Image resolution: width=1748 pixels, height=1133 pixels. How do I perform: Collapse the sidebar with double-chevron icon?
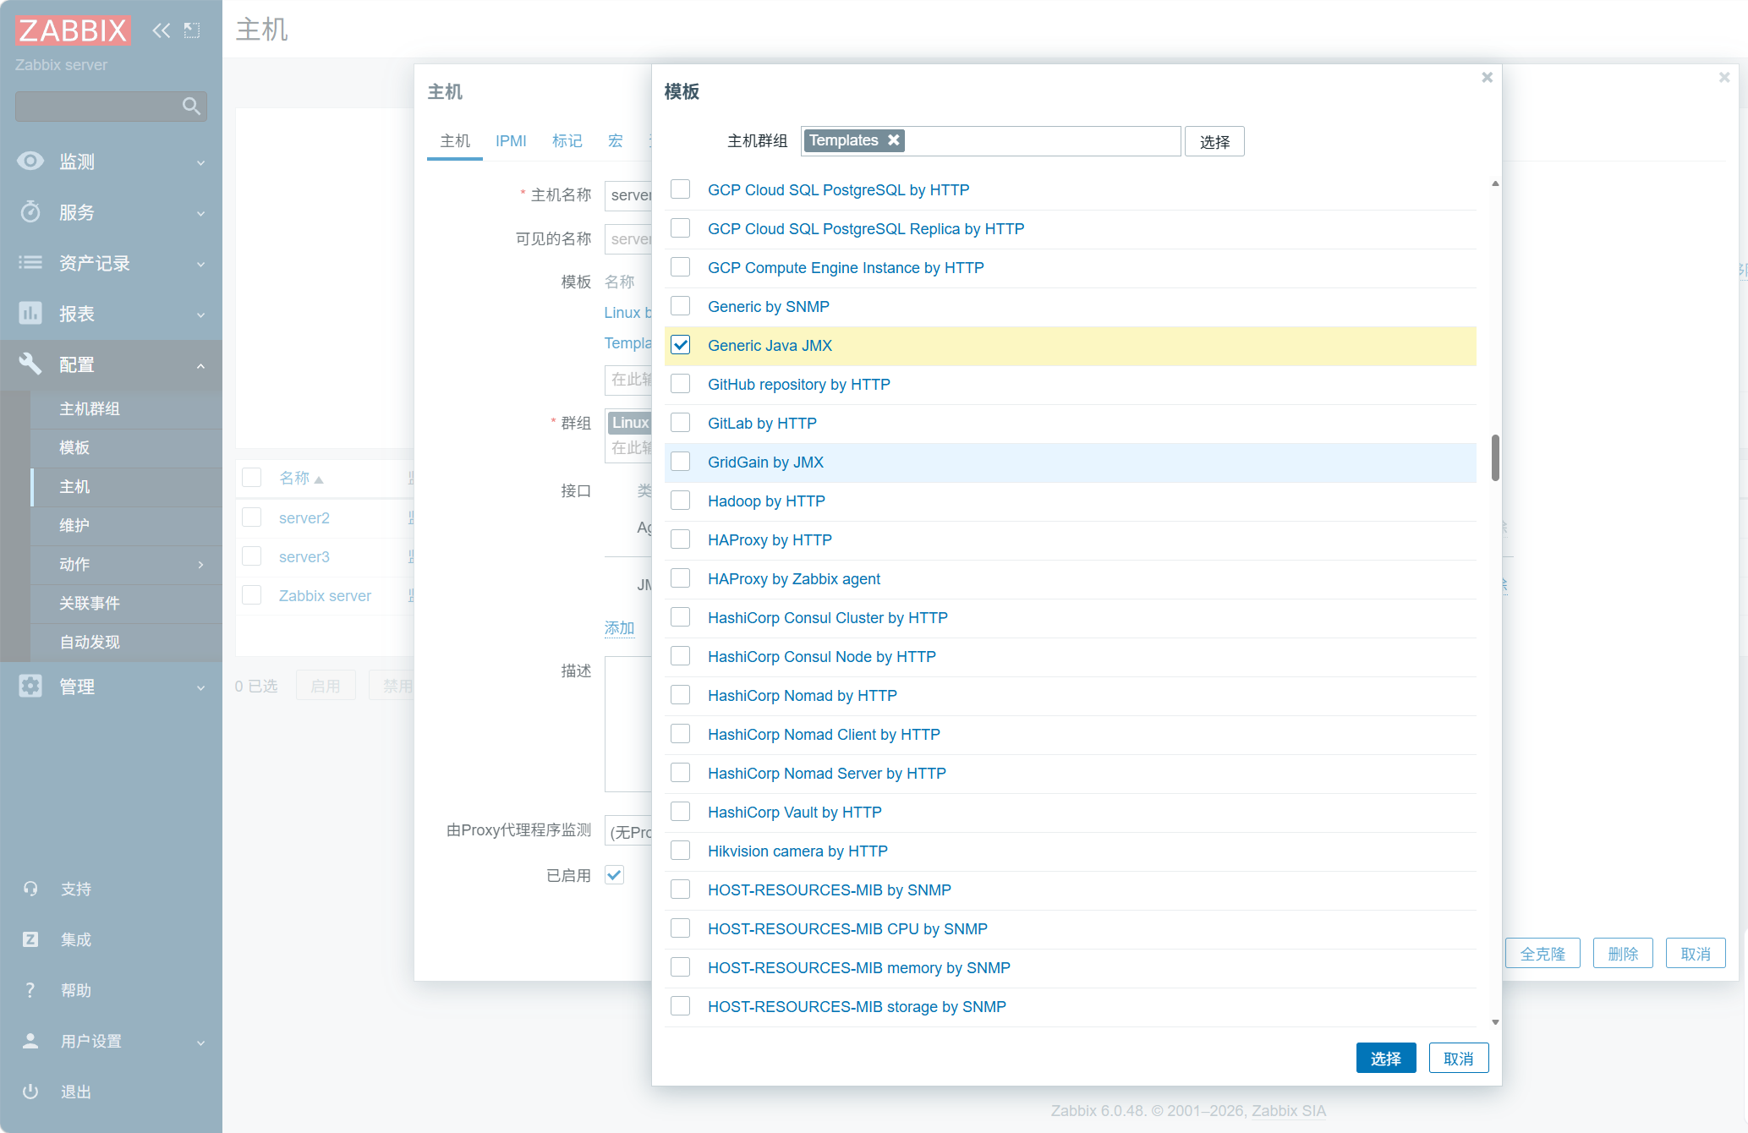click(161, 30)
